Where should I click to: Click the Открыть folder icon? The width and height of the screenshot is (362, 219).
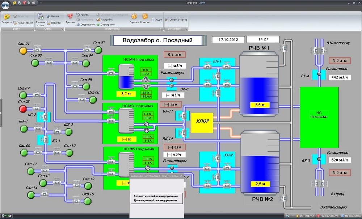point(7,17)
